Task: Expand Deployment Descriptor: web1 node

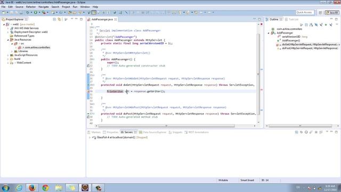Action: pyautogui.click(x=8, y=32)
